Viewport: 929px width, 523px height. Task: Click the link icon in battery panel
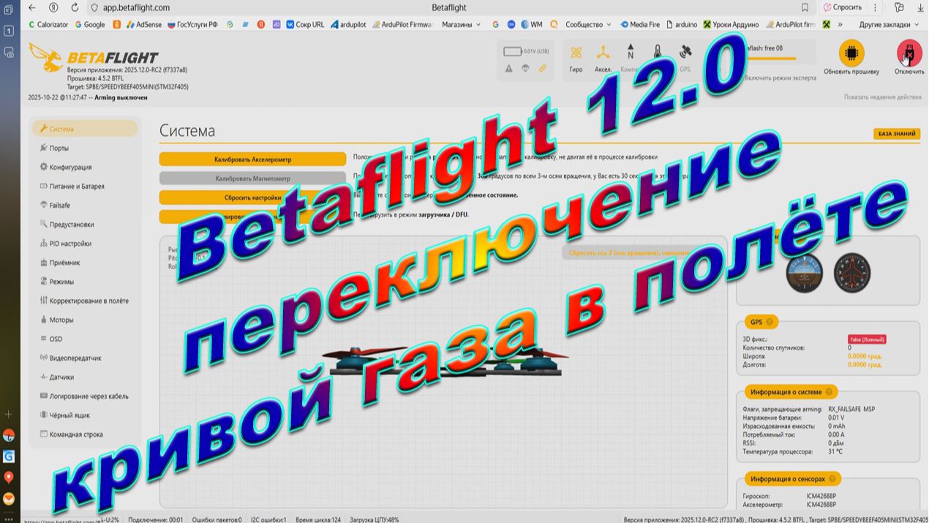(x=542, y=69)
